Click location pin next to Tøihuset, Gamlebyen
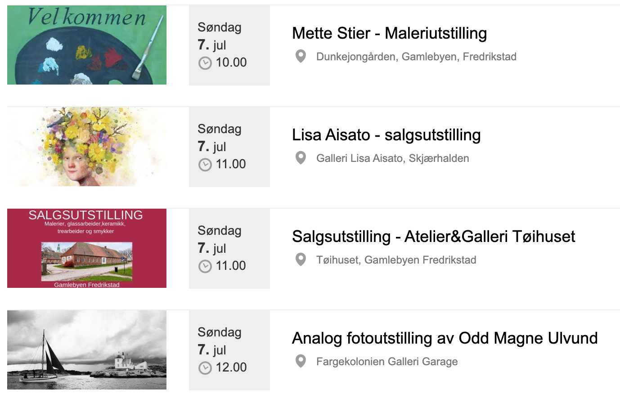Screen dimensions: 620x394 coord(301,260)
